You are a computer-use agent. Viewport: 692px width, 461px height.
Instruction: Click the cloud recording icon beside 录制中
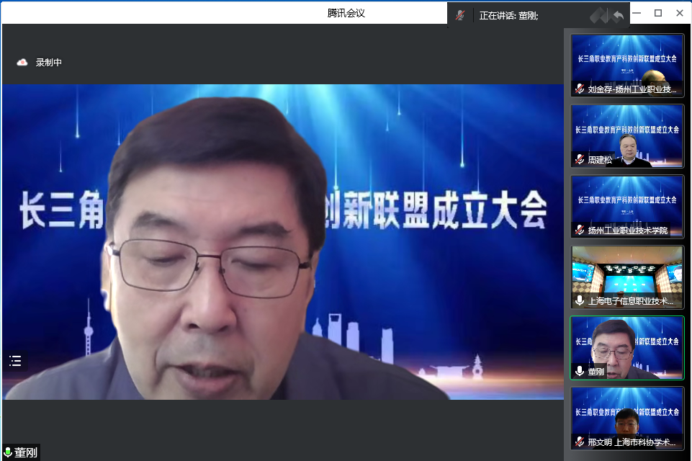click(x=22, y=63)
